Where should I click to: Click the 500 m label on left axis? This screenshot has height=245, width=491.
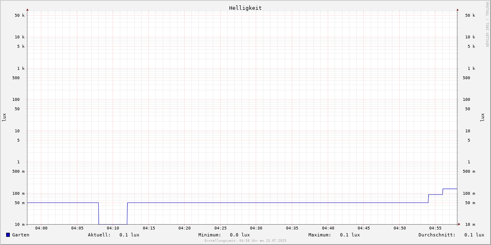point(18,171)
